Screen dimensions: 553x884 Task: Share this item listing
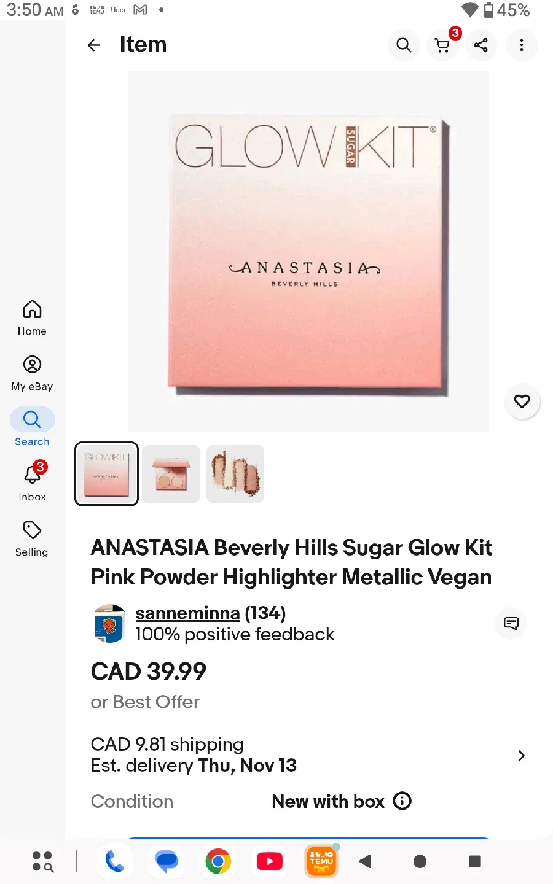(481, 45)
